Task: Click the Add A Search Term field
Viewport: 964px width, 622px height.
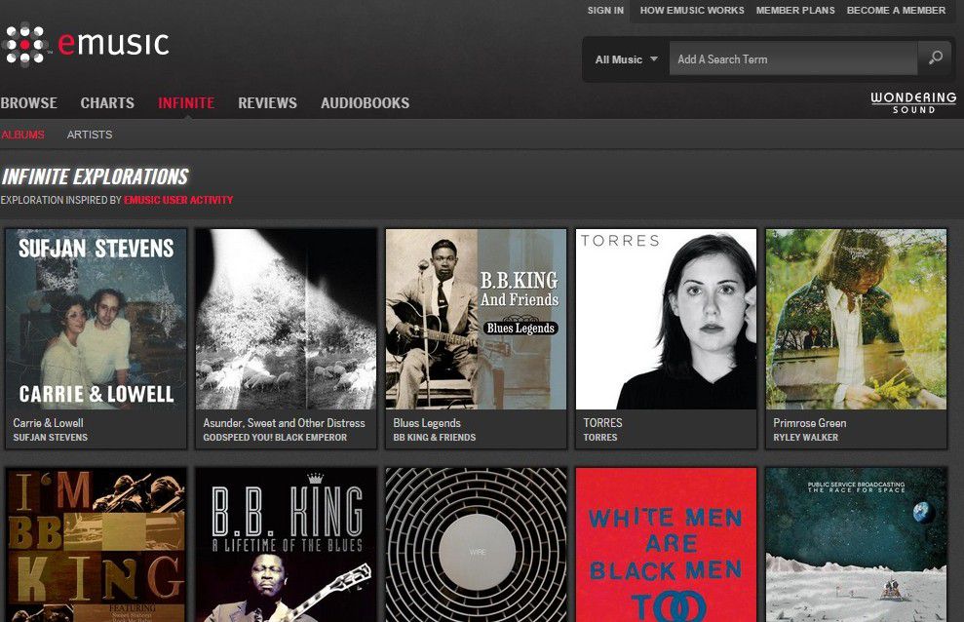Action: coord(793,59)
